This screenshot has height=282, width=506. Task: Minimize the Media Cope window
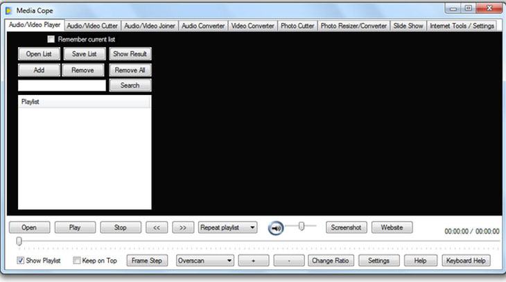click(x=453, y=8)
